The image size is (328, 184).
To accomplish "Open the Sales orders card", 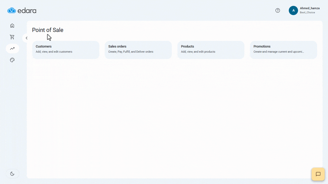I will click(138, 50).
